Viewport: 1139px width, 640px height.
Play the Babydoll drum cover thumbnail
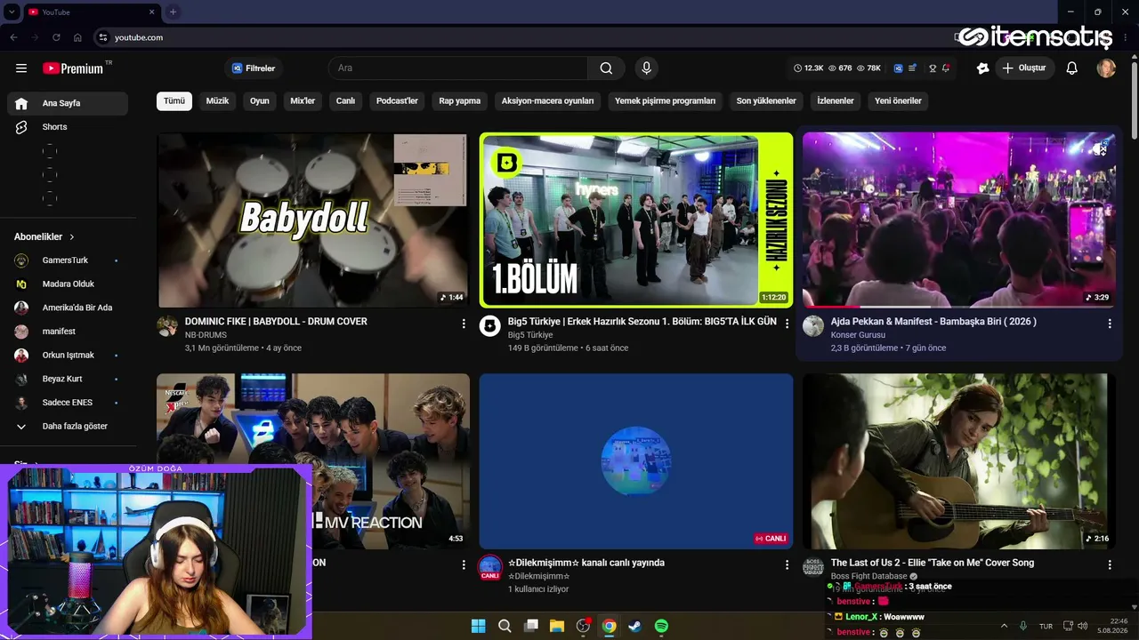click(313, 220)
